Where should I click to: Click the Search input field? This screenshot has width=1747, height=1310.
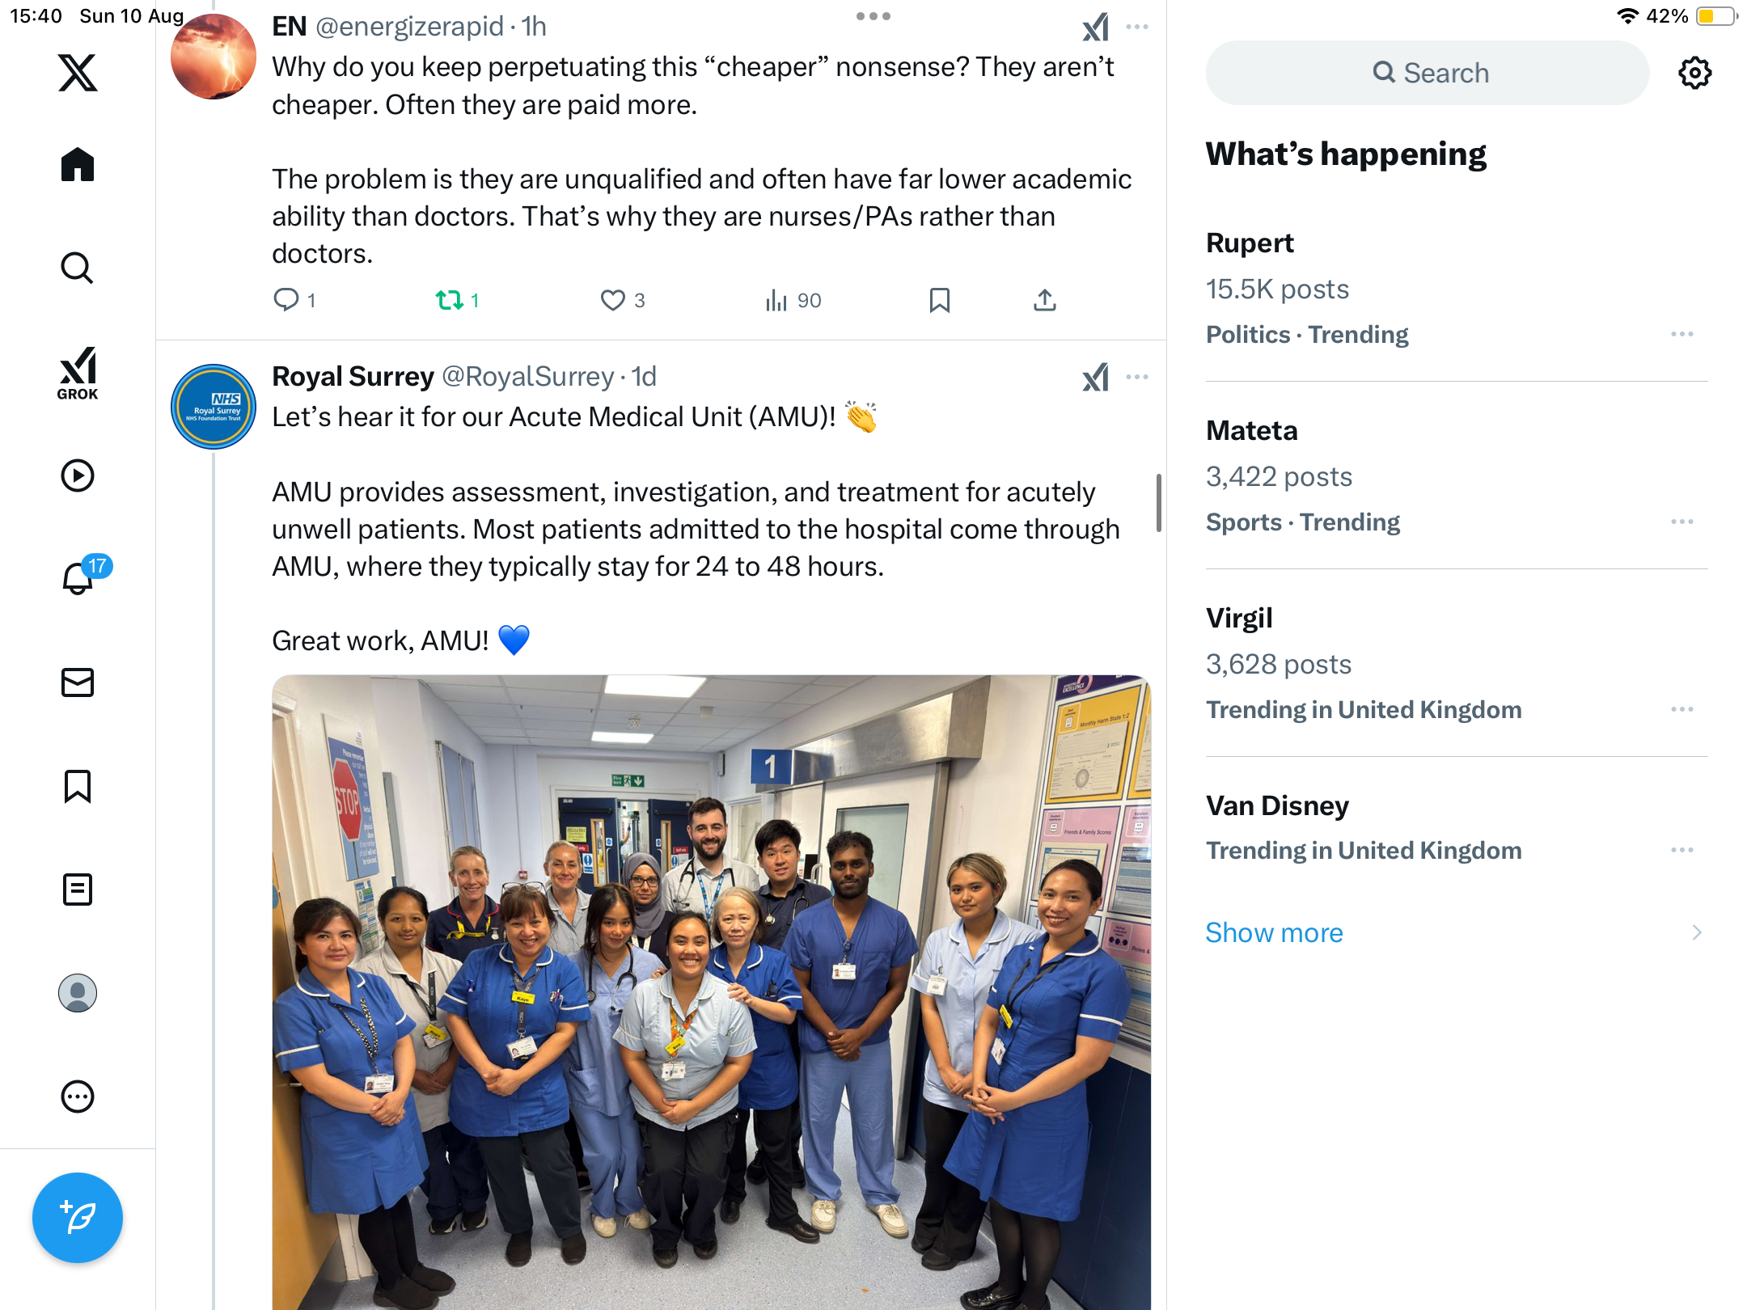click(1428, 73)
